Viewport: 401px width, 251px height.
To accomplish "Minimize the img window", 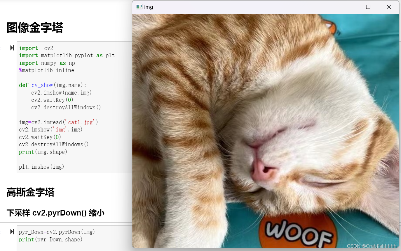I will pos(348,7).
